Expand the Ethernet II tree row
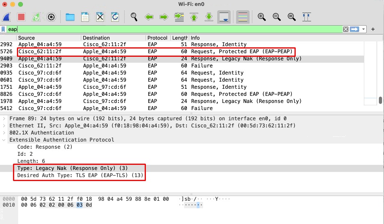384x224 pixels. (x=4, y=126)
